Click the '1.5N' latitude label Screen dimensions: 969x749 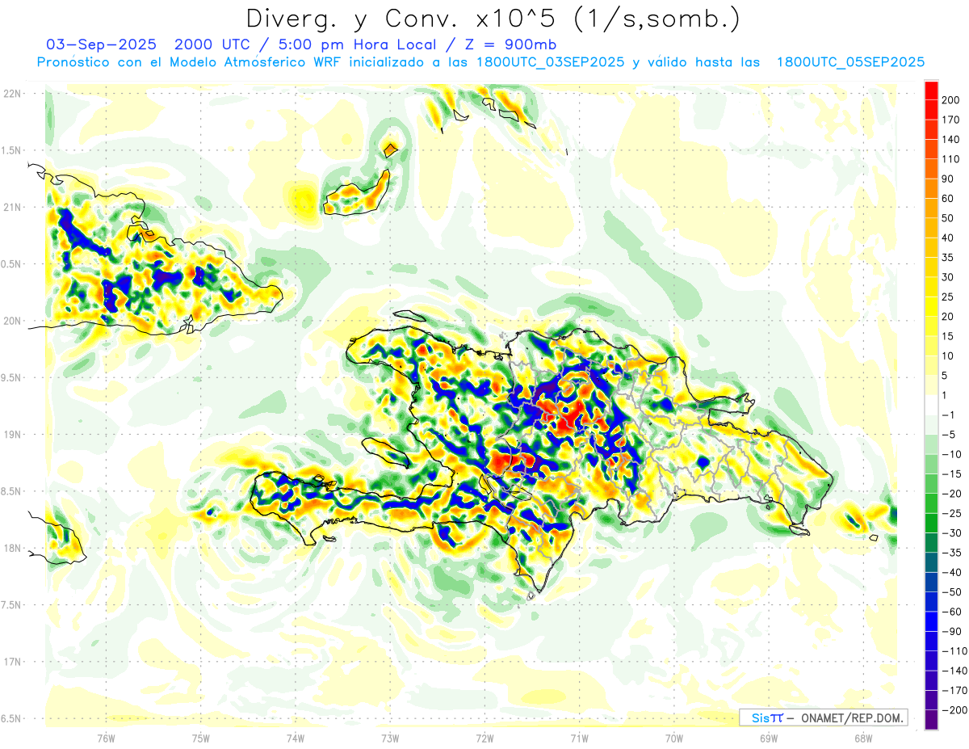tap(11, 150)
